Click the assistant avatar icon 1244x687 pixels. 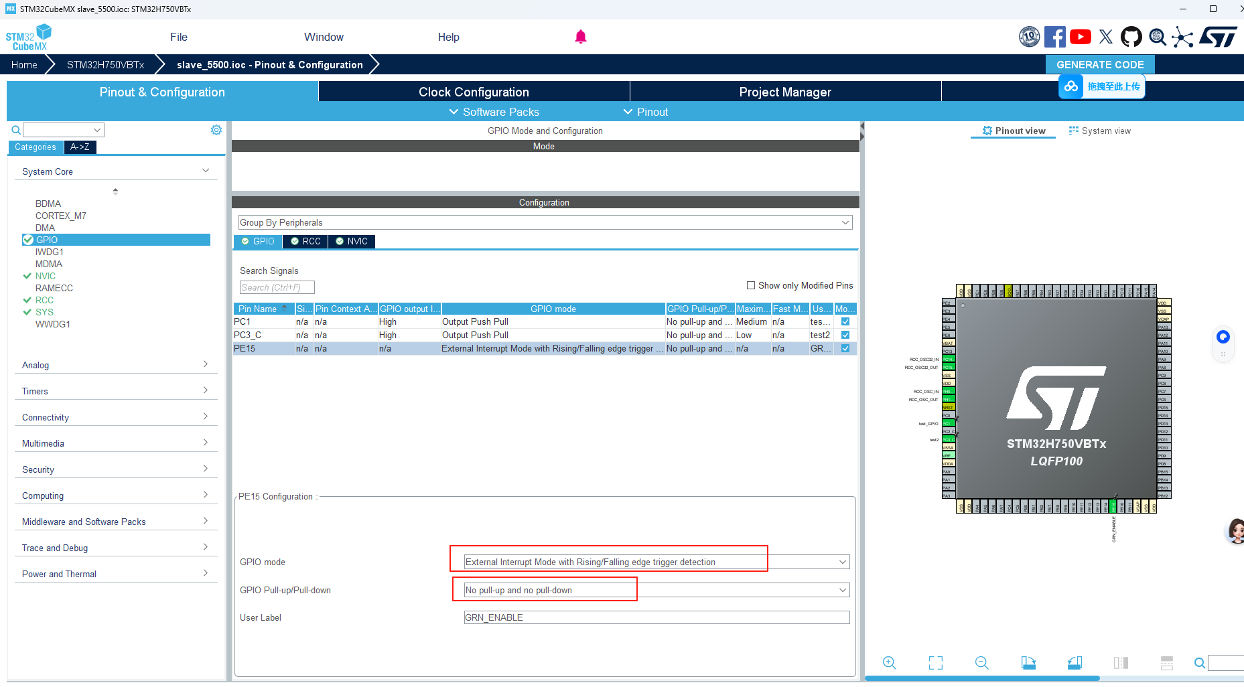(1235, 531)
